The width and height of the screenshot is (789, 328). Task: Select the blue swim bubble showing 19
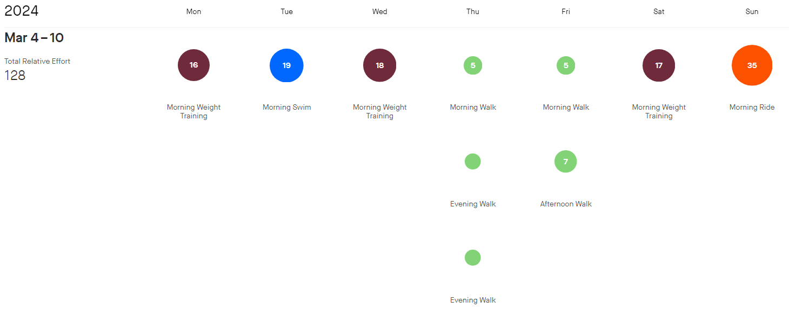tap(286, 65)
